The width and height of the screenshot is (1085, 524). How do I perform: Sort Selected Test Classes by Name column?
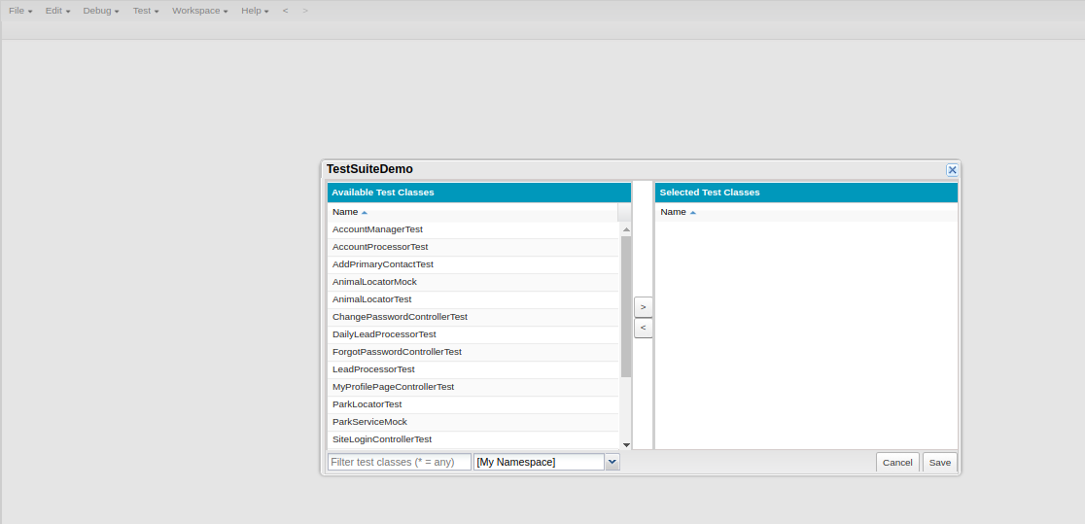point(674,212)
